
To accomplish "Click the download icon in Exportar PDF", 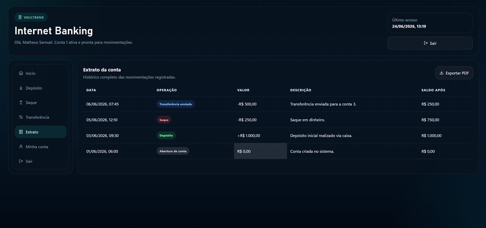I will pos(441,73).
